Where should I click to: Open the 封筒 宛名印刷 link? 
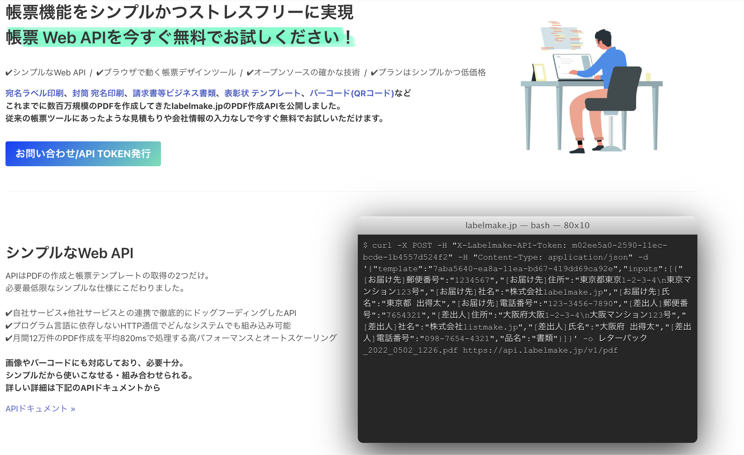98,93
